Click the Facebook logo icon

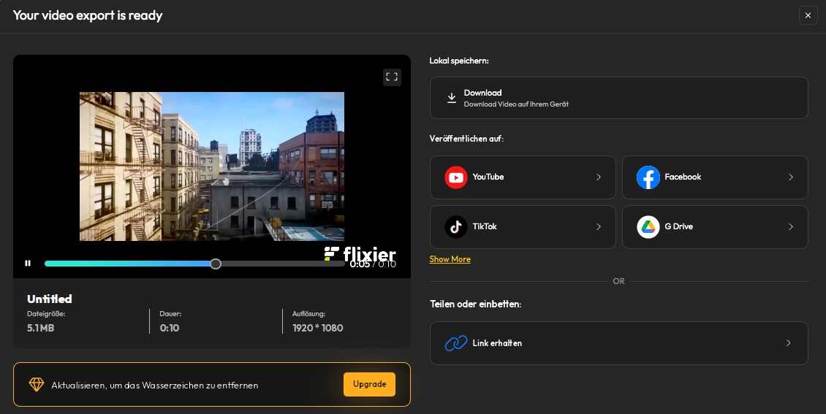648,177
